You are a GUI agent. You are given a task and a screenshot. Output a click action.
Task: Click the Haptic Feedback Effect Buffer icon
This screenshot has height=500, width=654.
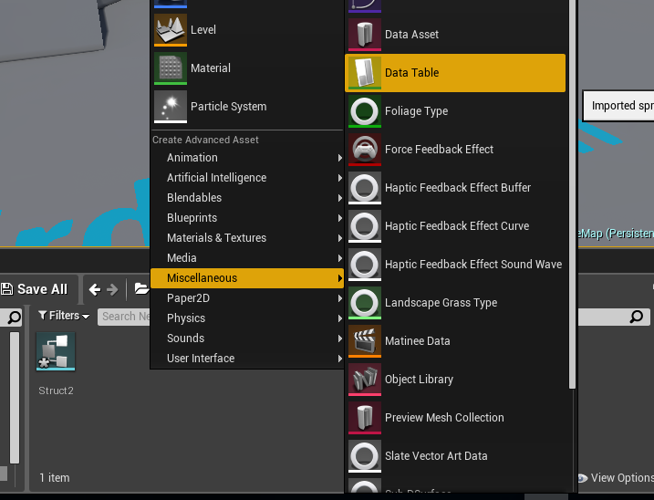click(x=365, y=188)
